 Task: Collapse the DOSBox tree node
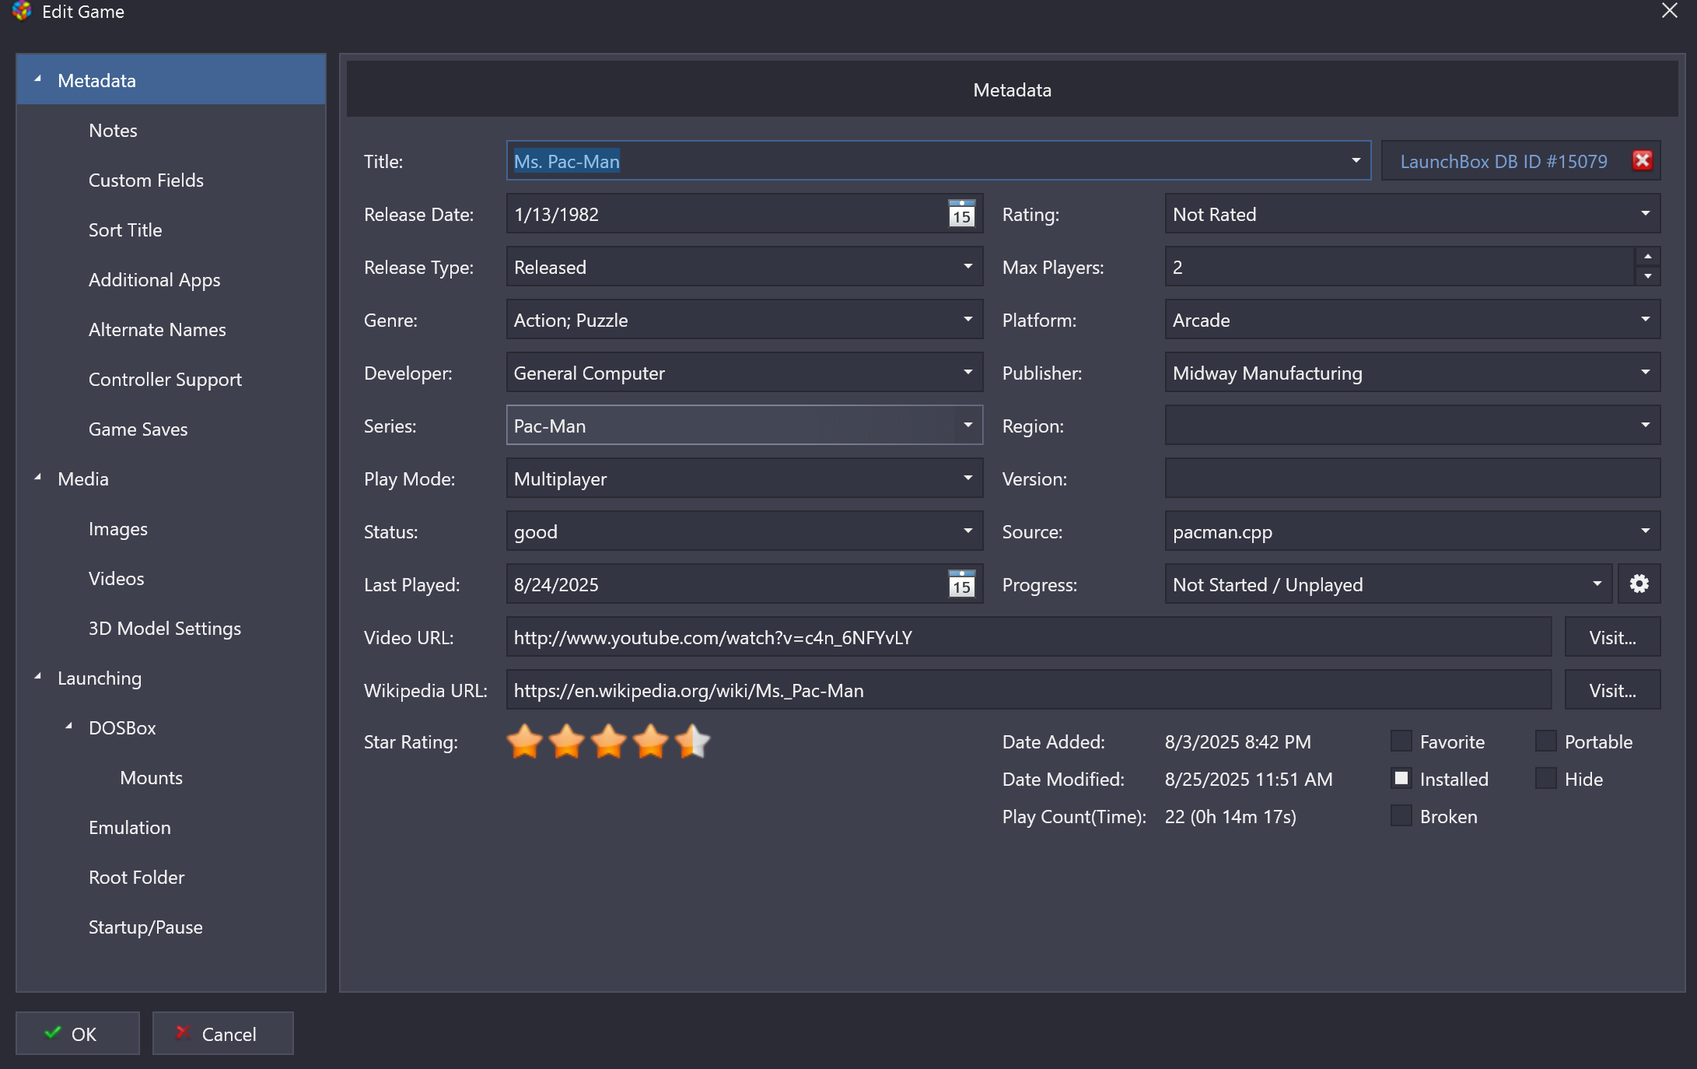(x=68, y=727)
